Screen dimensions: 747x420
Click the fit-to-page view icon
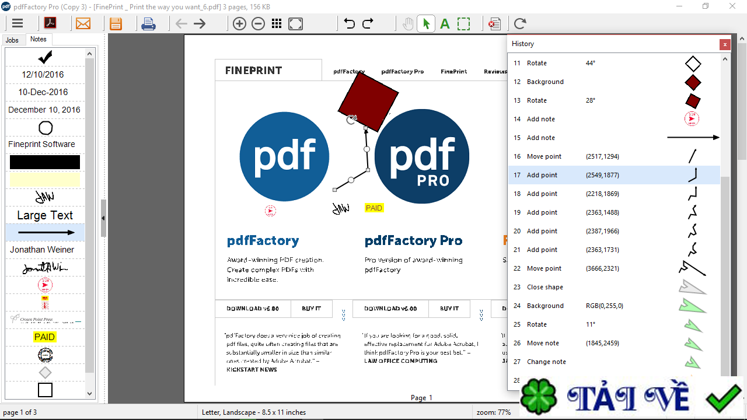(x=295, y=24)
